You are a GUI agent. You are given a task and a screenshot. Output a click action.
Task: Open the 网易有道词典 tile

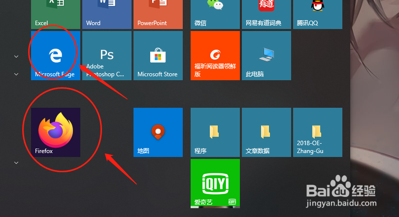(x=266, y=14)
